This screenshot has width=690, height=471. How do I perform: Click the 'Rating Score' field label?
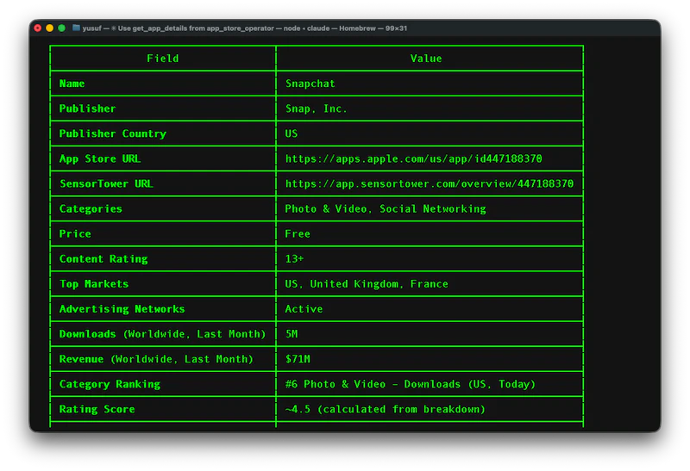click(97, 409)
